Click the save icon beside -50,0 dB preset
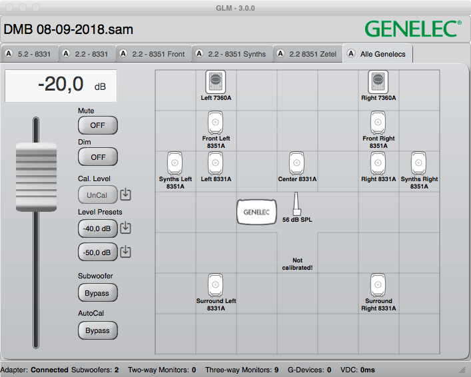Image resolution: width=471 pixels, height=377 pixels. click(125, 252)
